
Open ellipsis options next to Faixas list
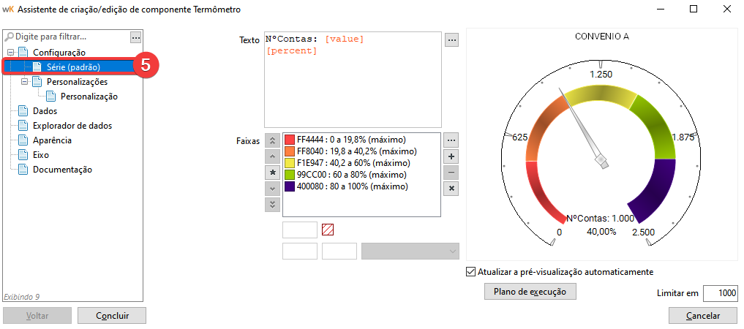451,140
